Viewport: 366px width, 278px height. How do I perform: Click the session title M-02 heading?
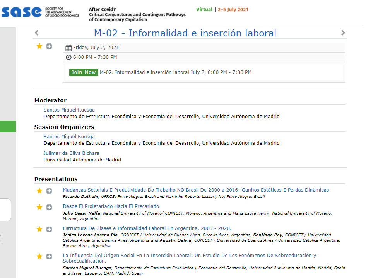[185, 33]
